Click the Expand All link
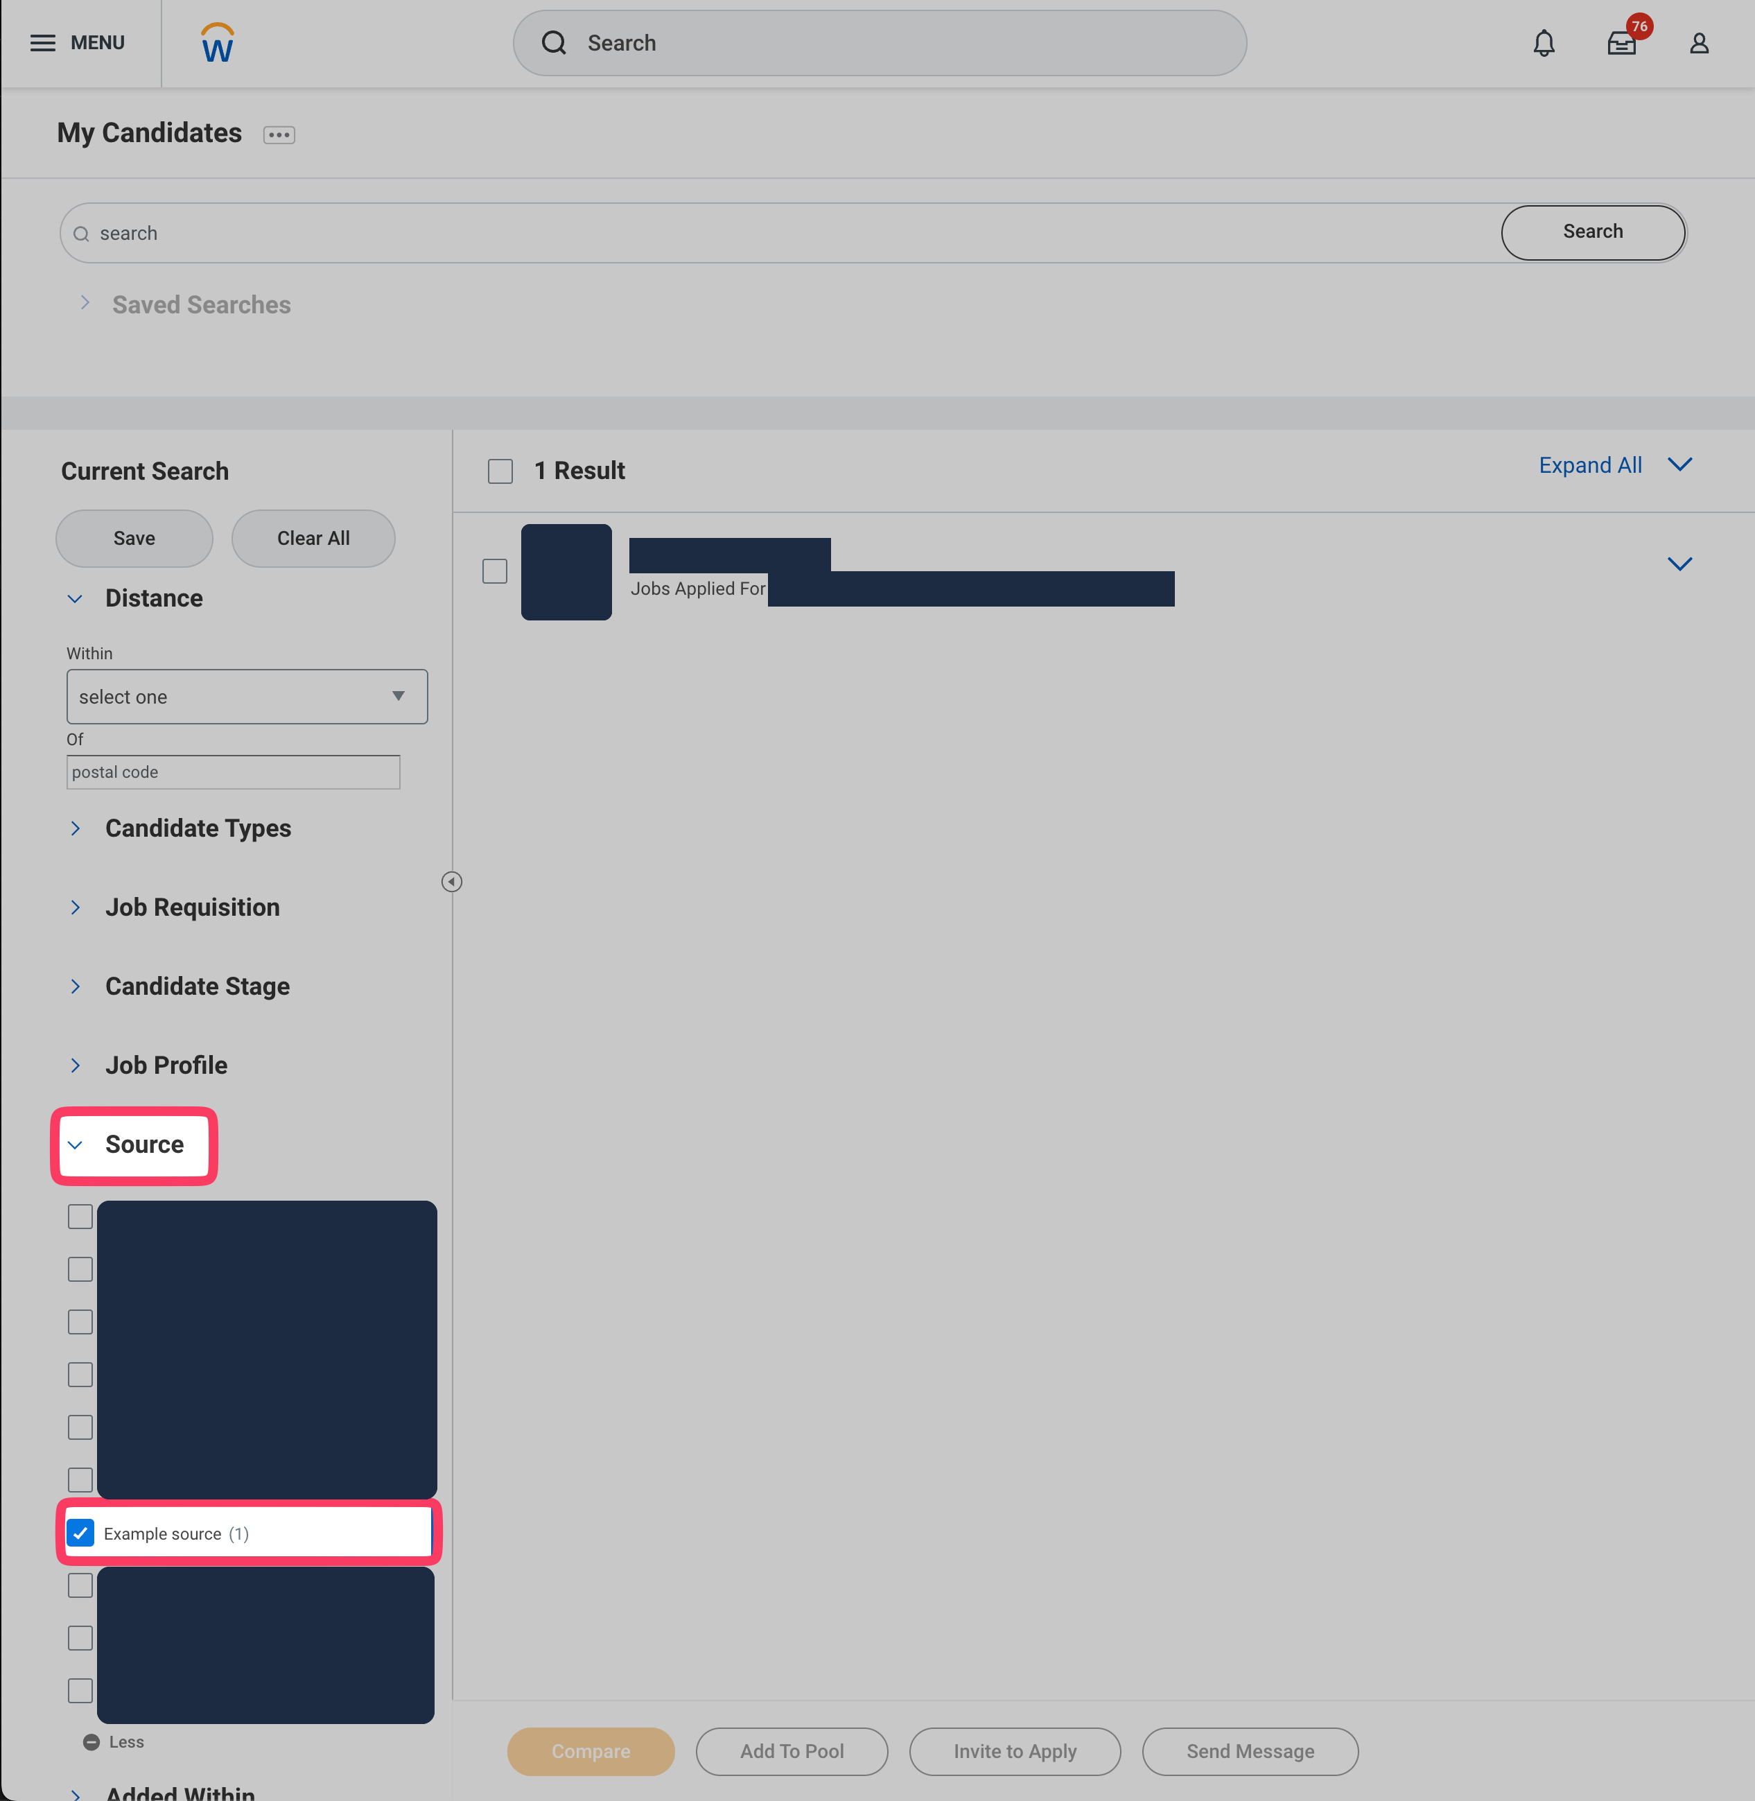The image size is (1755, 1801). click(x=1590, y=465)
